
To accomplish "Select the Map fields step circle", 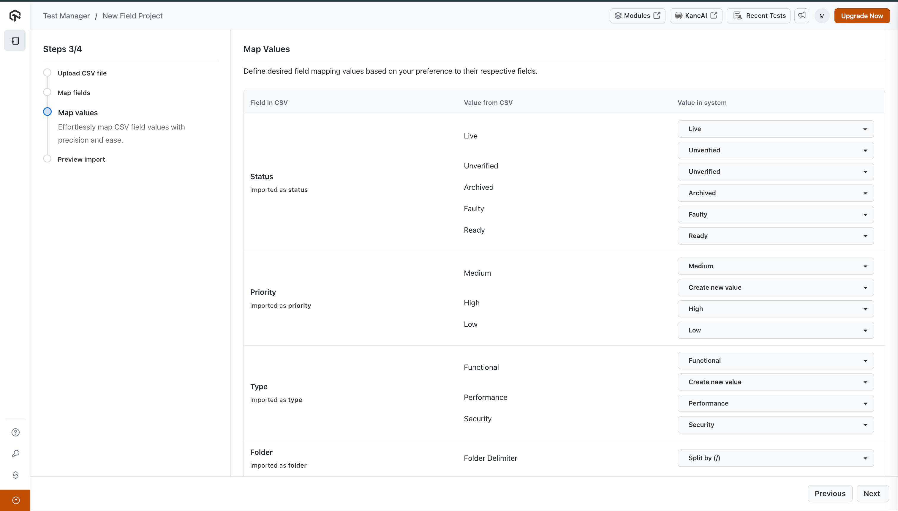I will pos(47,92).
